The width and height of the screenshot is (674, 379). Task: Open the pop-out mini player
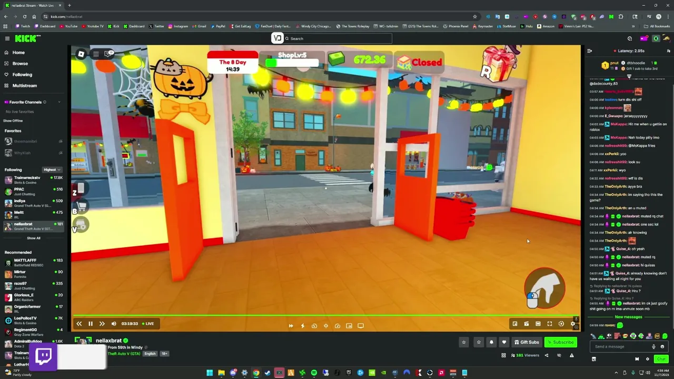[x=515, y=324]
